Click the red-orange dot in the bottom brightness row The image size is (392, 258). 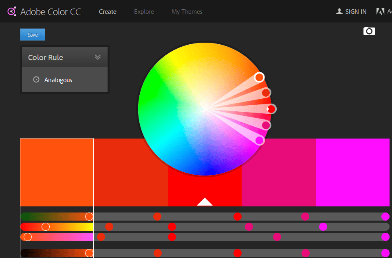pyautogui.click(x=158, y=253)
